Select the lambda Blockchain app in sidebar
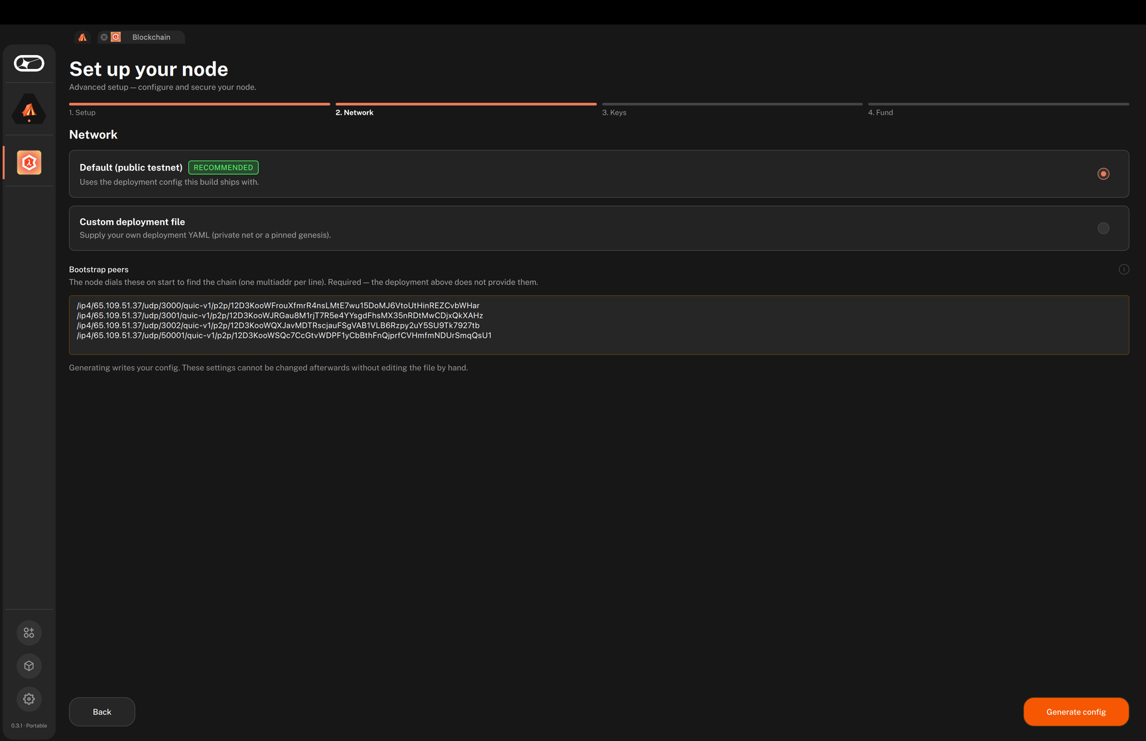 click(29, 163)
